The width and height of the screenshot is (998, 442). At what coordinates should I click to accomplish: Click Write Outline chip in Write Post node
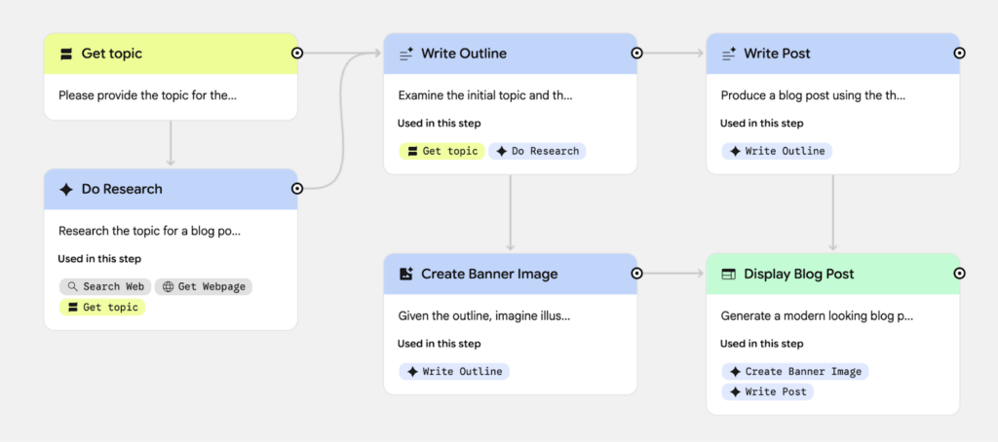tap(777, 151)
